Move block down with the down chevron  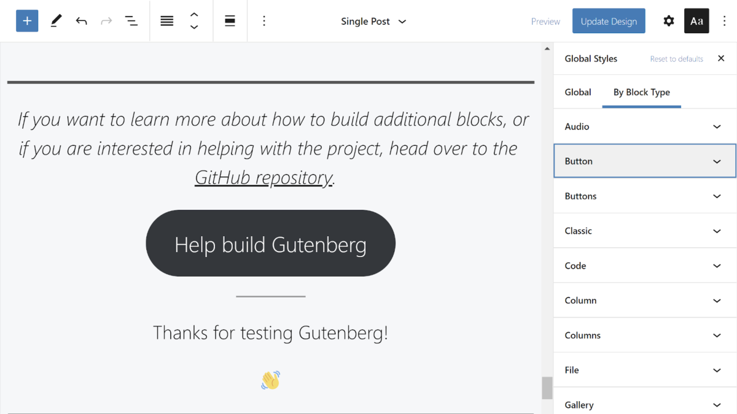[x=194, y=28]
